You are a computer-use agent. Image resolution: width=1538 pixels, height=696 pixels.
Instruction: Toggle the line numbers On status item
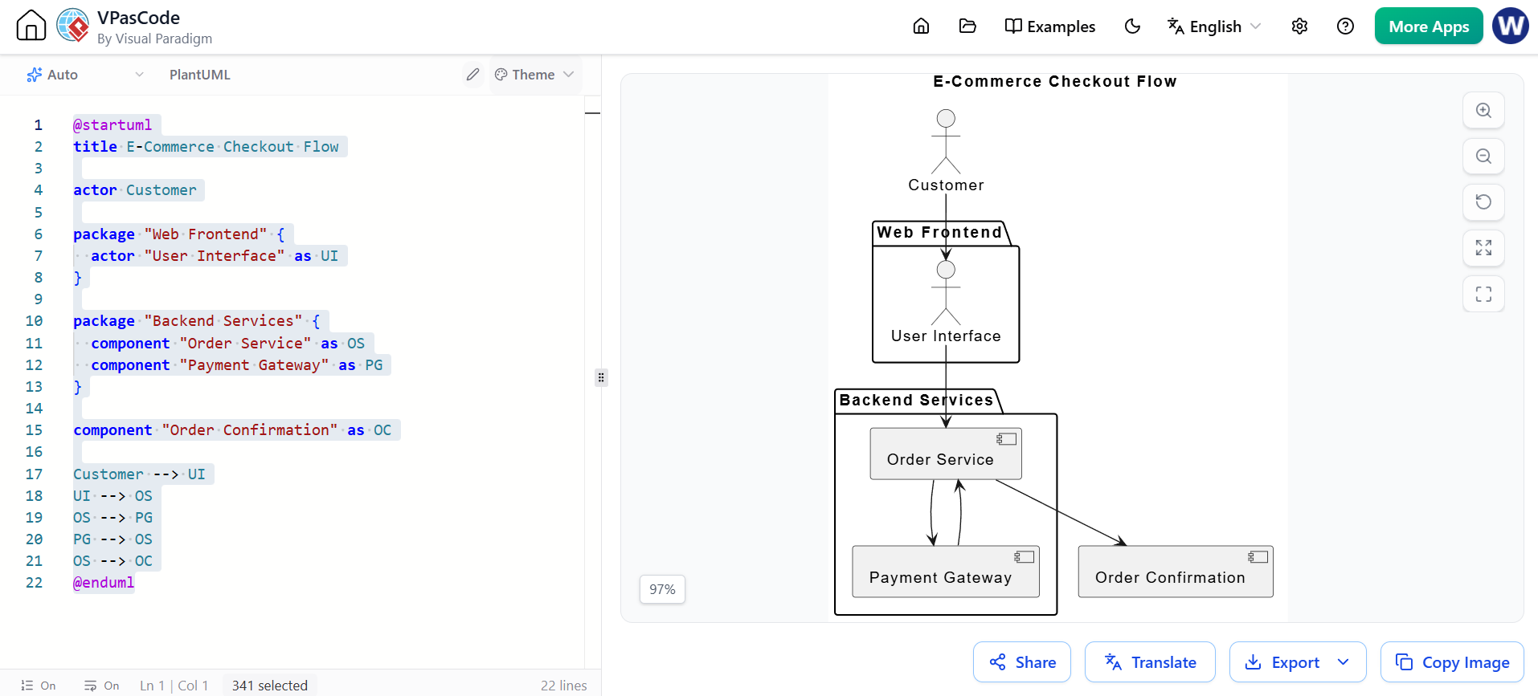[x=39, y=686]
